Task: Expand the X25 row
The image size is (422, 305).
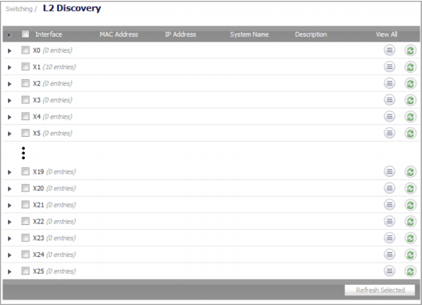Action: [10, 271]
